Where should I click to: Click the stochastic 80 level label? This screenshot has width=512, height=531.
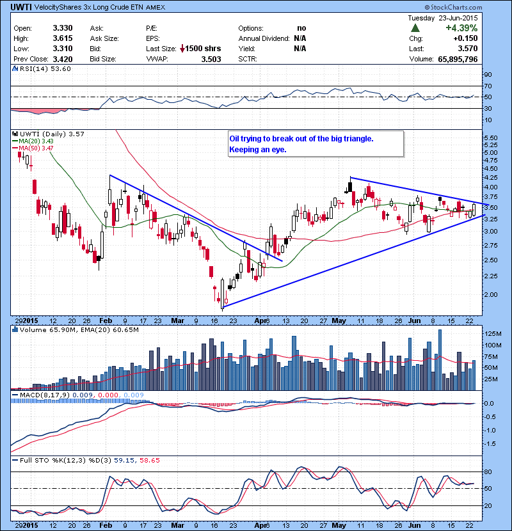point(488,472)
